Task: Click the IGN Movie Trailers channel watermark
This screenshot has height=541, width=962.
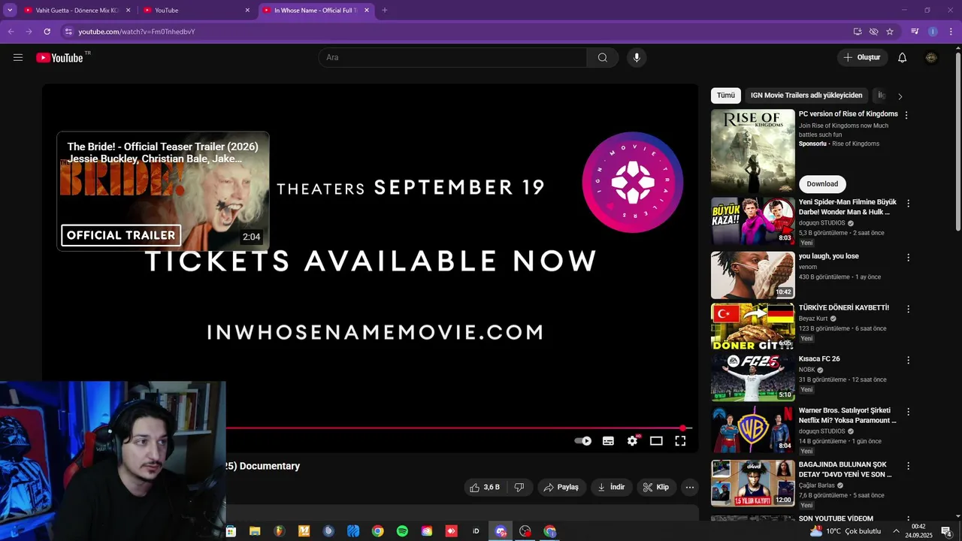Action: click(x=633, y=183)
